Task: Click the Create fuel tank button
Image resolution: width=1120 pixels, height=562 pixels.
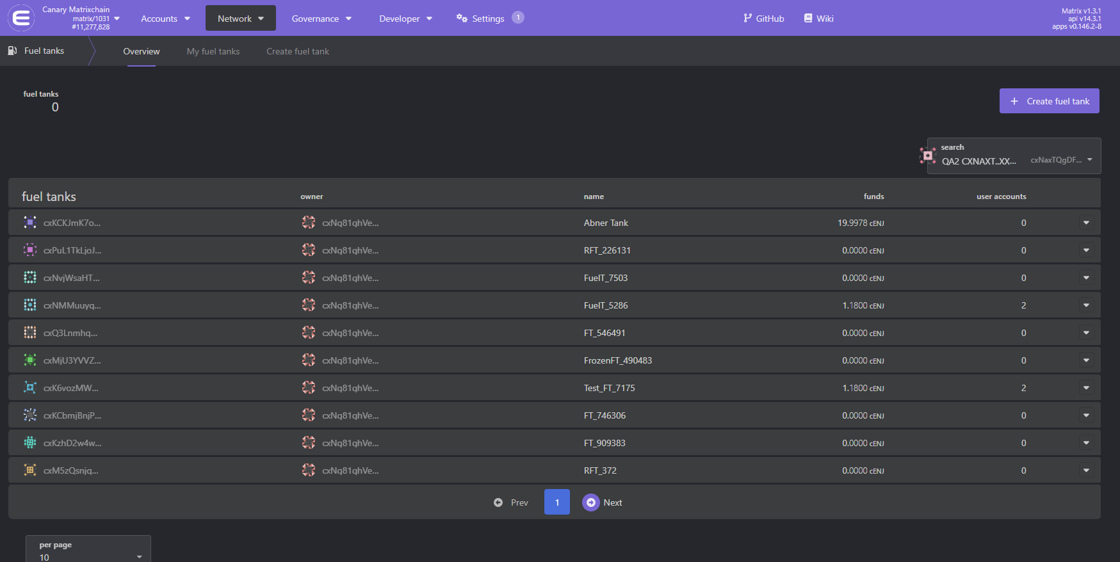Action: tap(1050, 101)
